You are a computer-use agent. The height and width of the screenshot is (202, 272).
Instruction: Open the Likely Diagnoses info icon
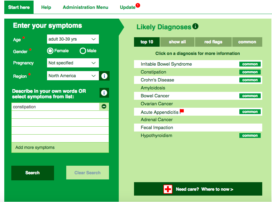coord(195,27)
